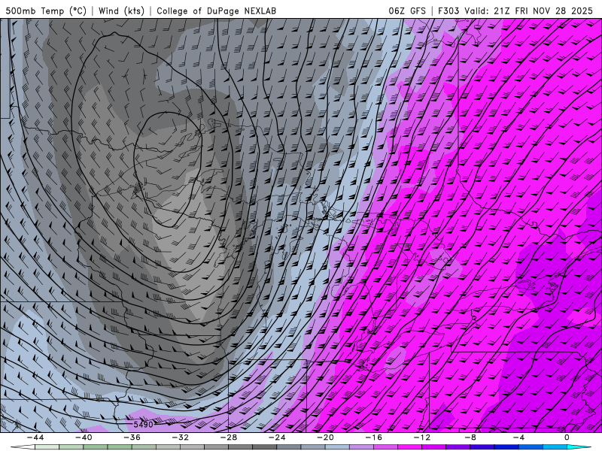This screenshot has height=451, width=602.
Task: Click the -40 colorbar scale label
Action: [x=84, y=437]
